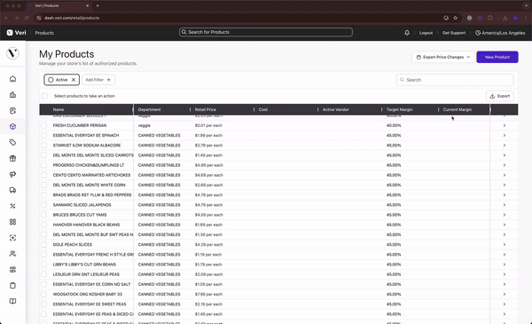This screenshot has height=324, width=532.
Task: Click the Logout link
Action: (x=426, y=33)
